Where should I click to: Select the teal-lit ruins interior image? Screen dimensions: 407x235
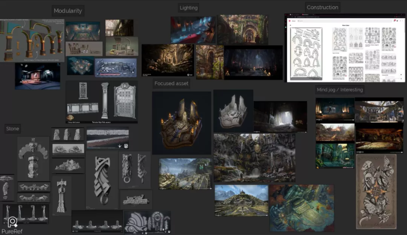pos(335,156)
